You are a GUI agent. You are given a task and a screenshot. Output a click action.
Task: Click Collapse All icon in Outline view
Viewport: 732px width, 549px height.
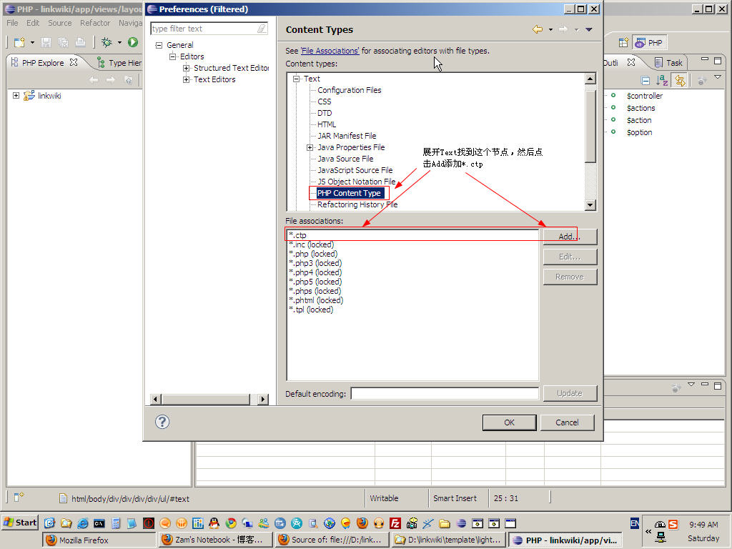[x=646, y=81]
